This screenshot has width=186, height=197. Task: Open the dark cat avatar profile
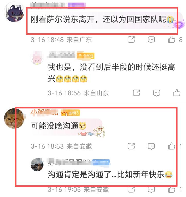(14, 12)
